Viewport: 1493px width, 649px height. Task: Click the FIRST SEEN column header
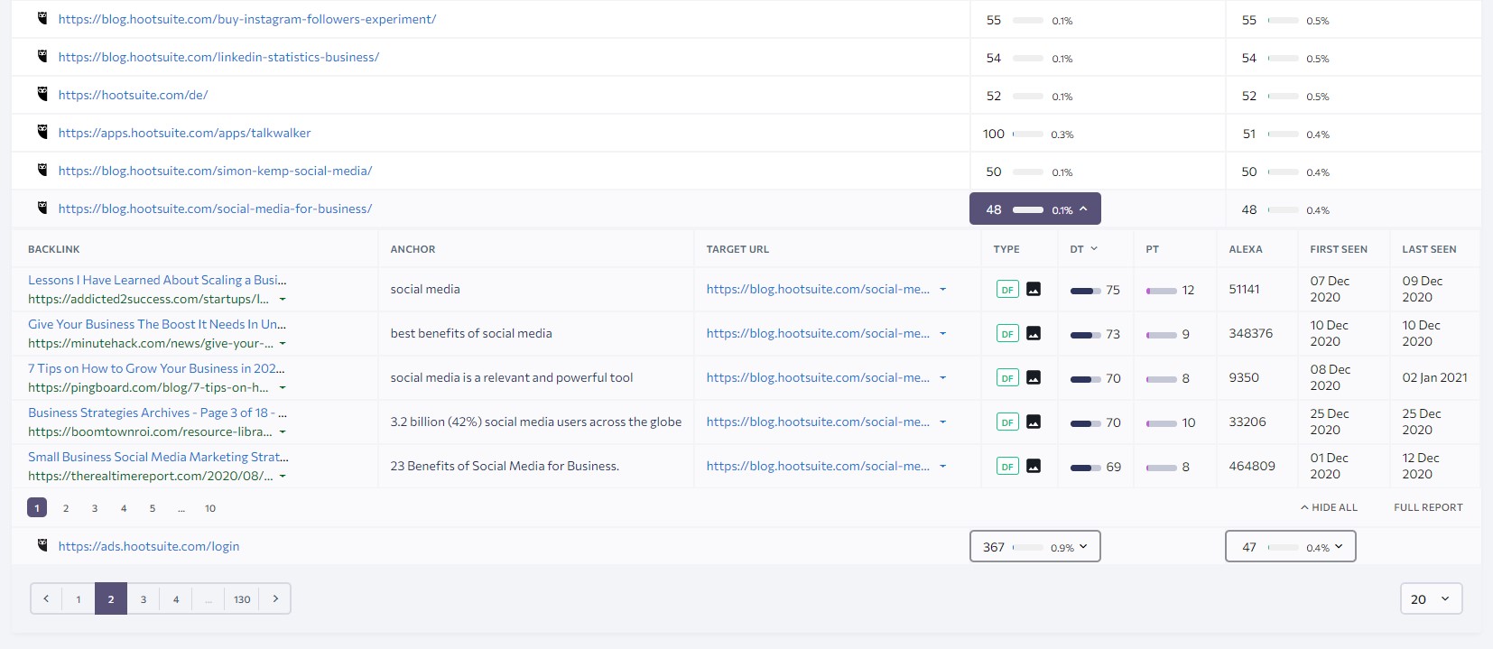coord(1339,249)
